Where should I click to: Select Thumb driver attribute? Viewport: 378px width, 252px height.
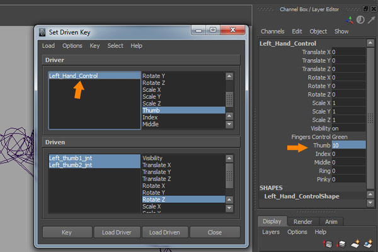pos(183,110)
